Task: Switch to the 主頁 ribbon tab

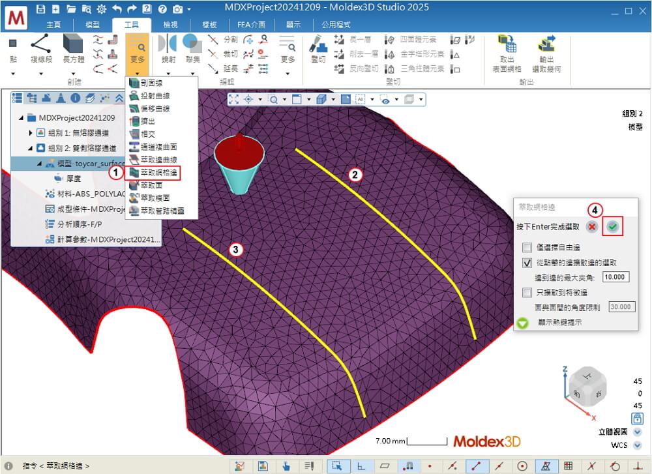Action: [53, 25]
